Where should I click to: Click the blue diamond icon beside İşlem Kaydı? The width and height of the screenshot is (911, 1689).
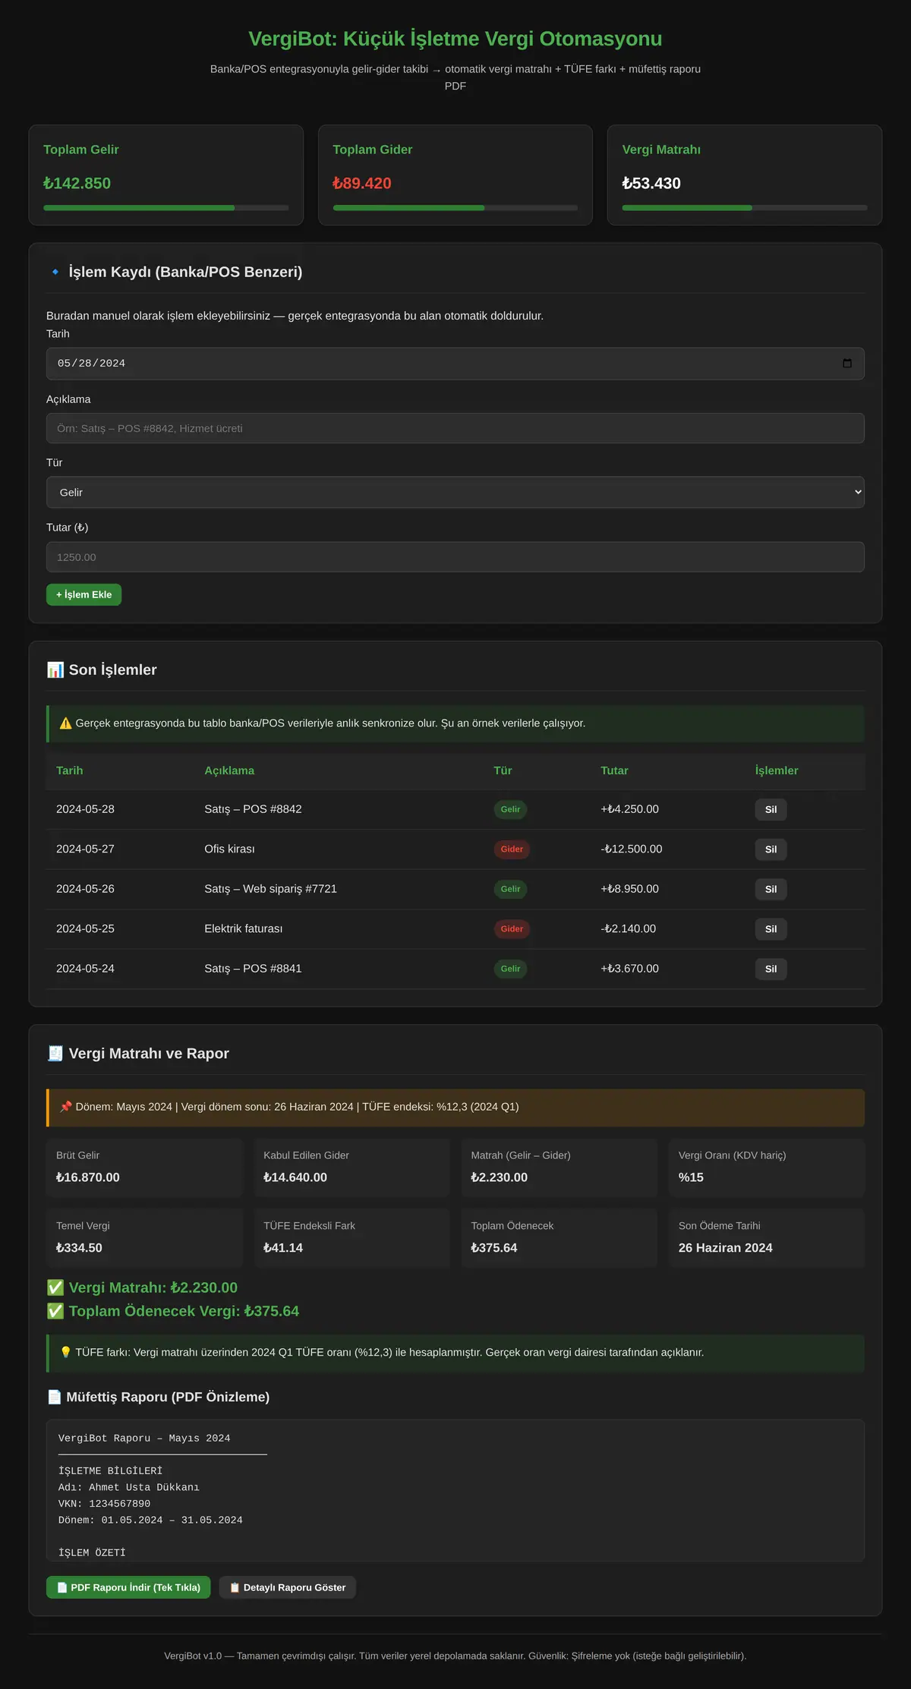click(x=55, y=272)
